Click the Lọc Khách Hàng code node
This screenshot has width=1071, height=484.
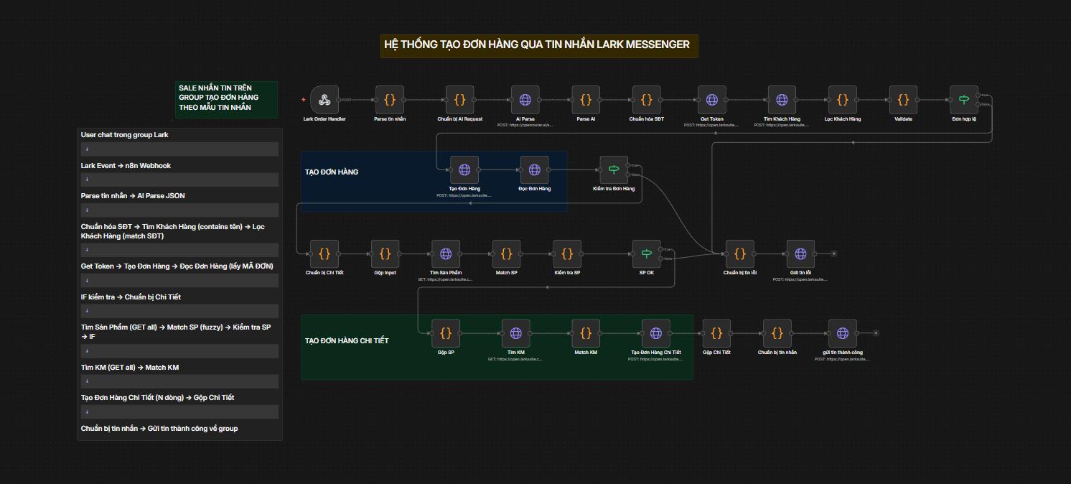tap(843, 100)
